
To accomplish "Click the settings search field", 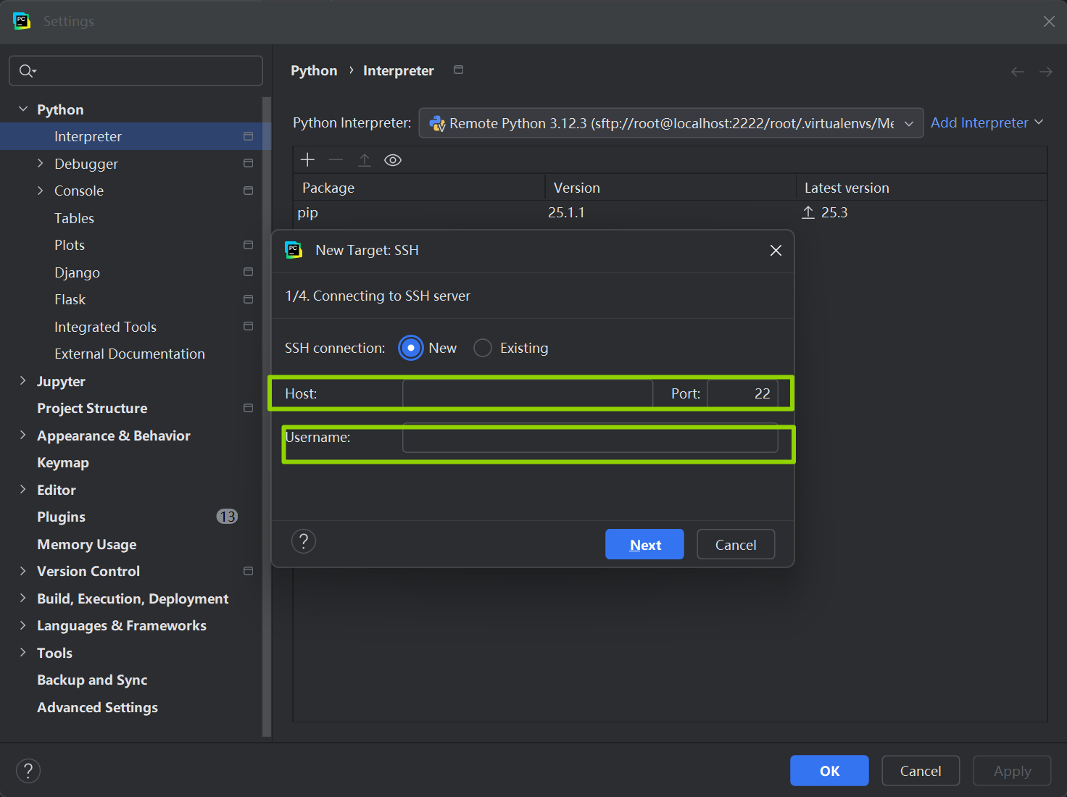I will click(x=136, y=71).
